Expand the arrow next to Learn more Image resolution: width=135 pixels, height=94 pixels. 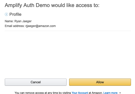coord(120,93)
